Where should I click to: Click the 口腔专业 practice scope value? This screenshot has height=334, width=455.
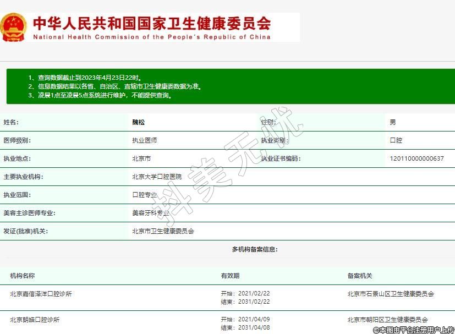pyautogui.click(x=144, y=195)
